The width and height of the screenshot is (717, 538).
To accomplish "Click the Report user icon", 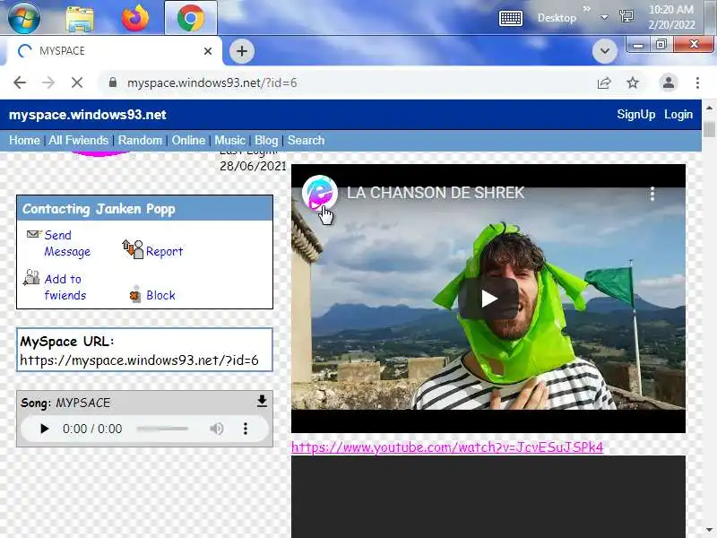I will click(133, 249).
